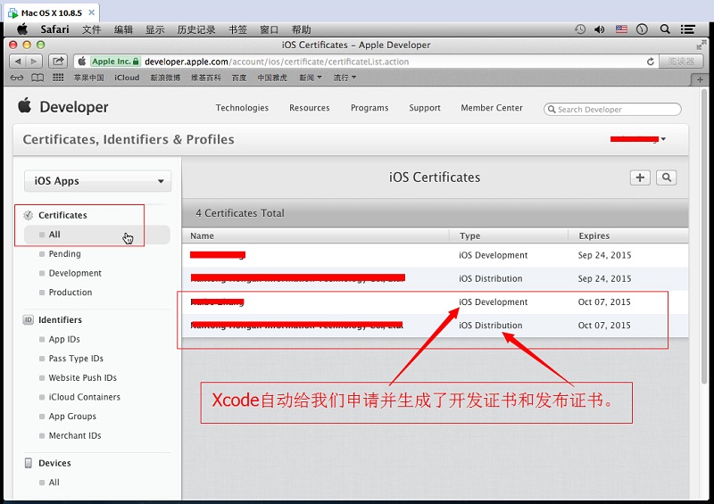Open the account name dropdown arrow

(x=663, y=139)
